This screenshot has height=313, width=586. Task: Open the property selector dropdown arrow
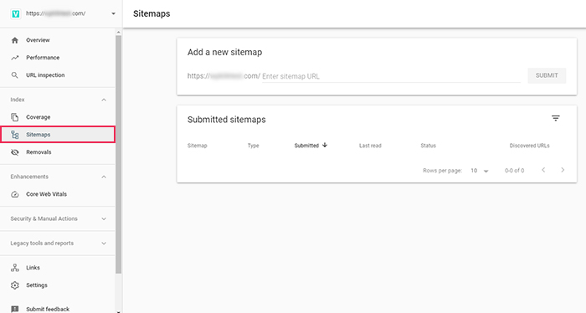tap(113, 14)
